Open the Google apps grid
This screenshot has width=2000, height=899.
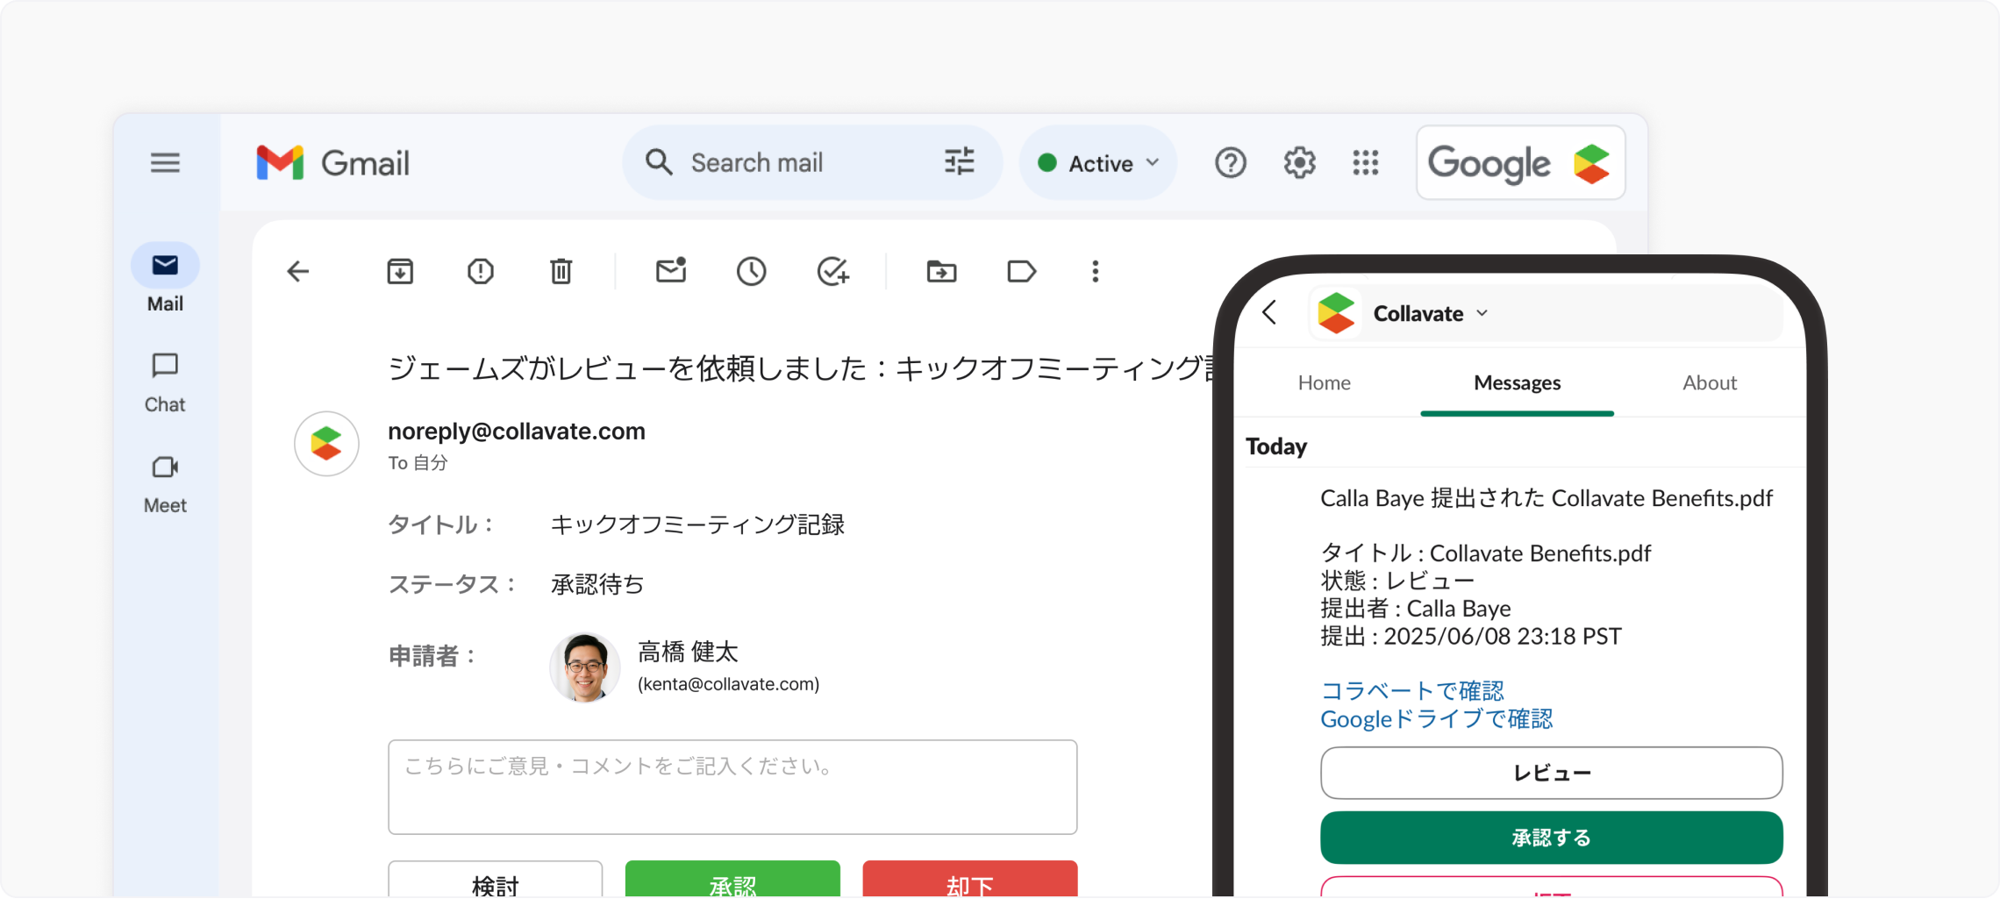tap(1366, 163)
